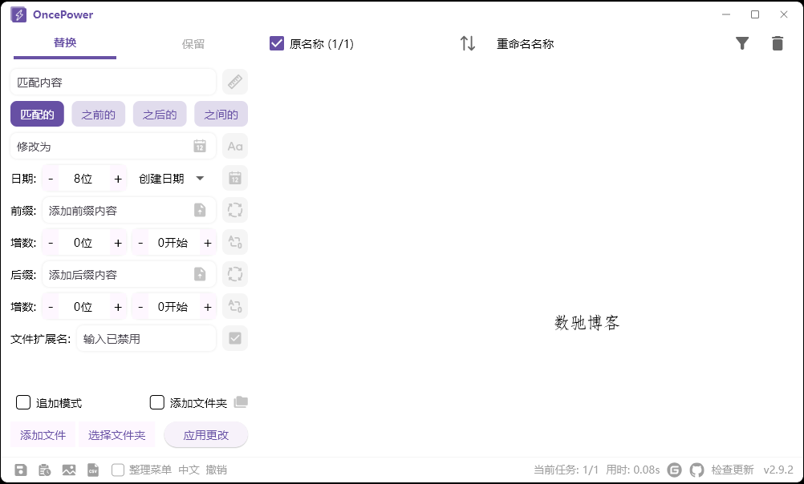
Task: Decrease prefix 0位 digit count
Action: point(51,243)
